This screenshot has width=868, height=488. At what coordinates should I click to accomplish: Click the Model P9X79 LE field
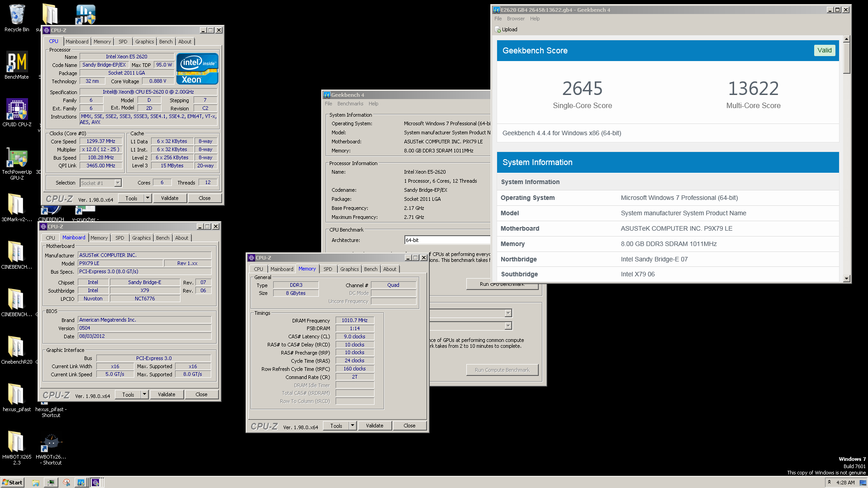(119, 263)
